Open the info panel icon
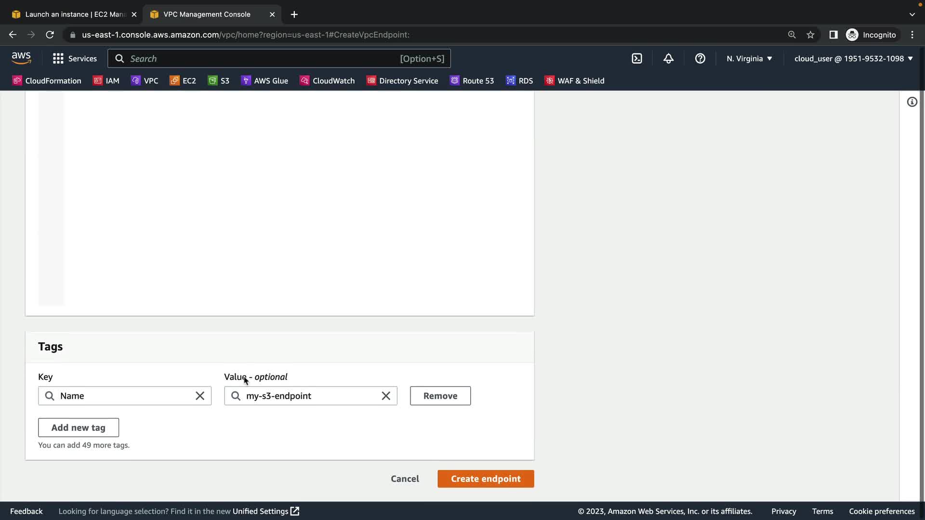 pos(912,102)
